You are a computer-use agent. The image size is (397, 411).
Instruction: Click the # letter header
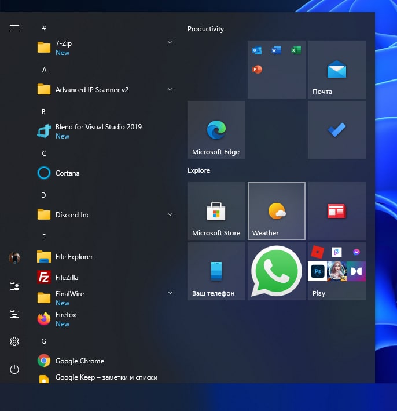click(44, 28)
